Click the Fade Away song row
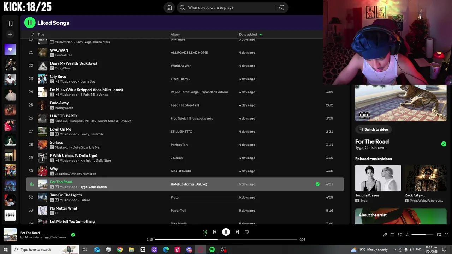This screenshot has height=254, width=452. 185,105
